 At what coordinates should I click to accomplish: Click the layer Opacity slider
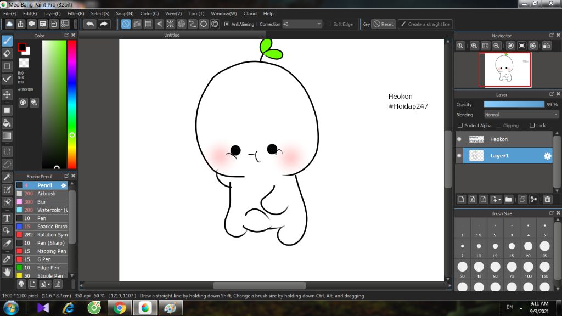click(514, 104)
